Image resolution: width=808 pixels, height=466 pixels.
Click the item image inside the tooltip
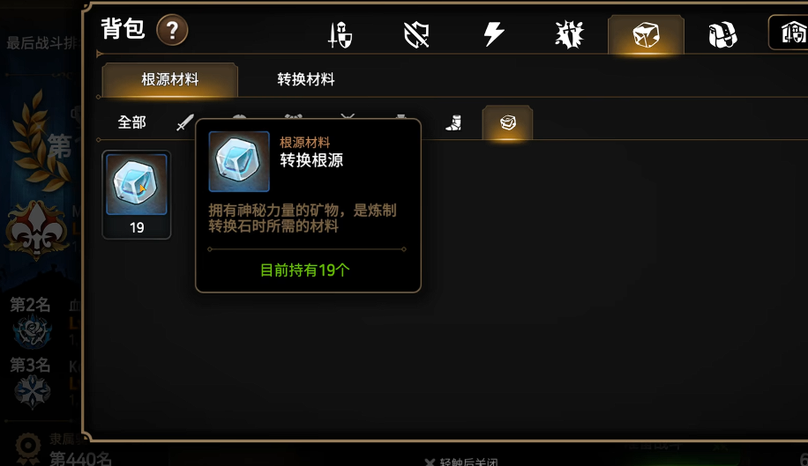(x=239, y=161)
